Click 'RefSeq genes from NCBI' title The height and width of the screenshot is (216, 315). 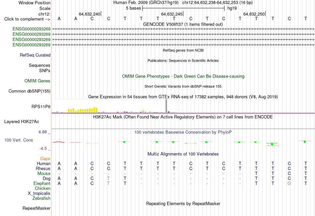[x=183, y=50]
